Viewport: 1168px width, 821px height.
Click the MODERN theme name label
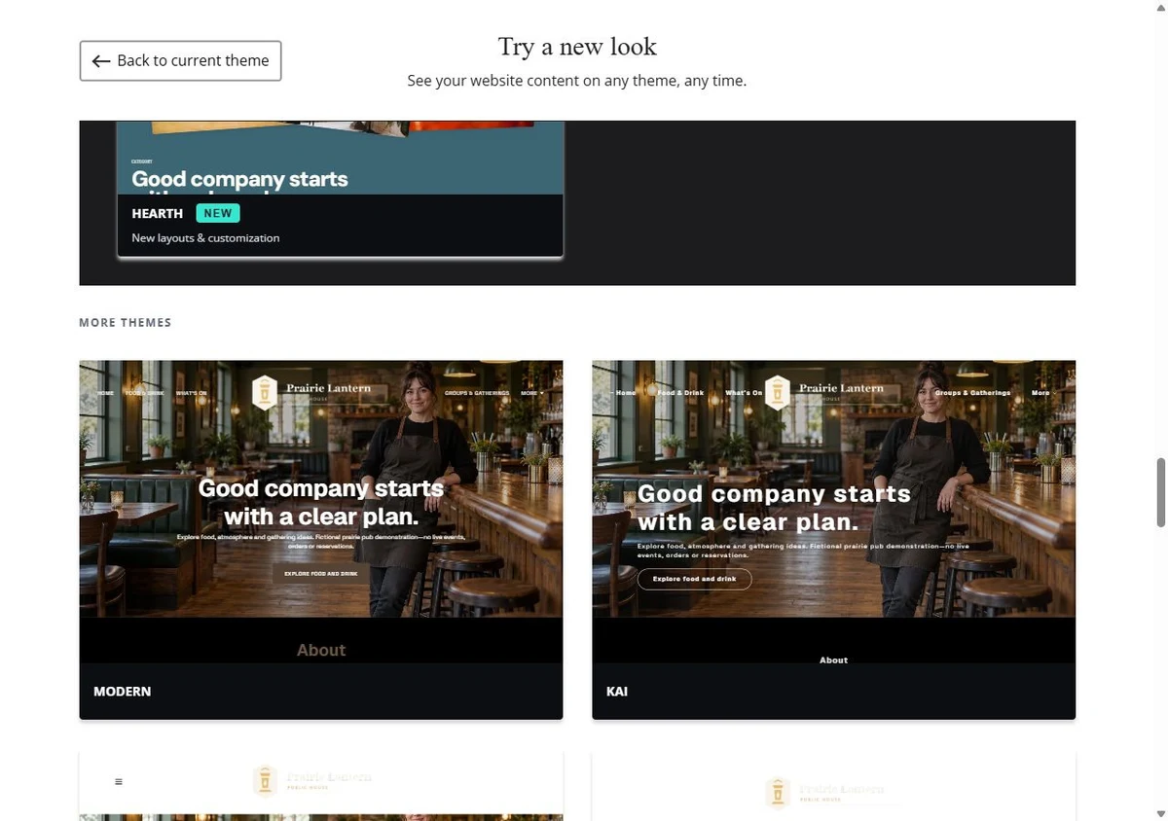click(x=123, y=692)
